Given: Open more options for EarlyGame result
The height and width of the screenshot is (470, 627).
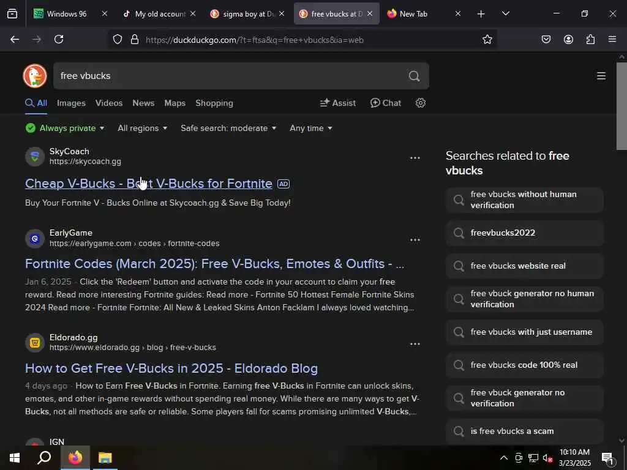Looking at the screenshot, I should pos(415,240).
